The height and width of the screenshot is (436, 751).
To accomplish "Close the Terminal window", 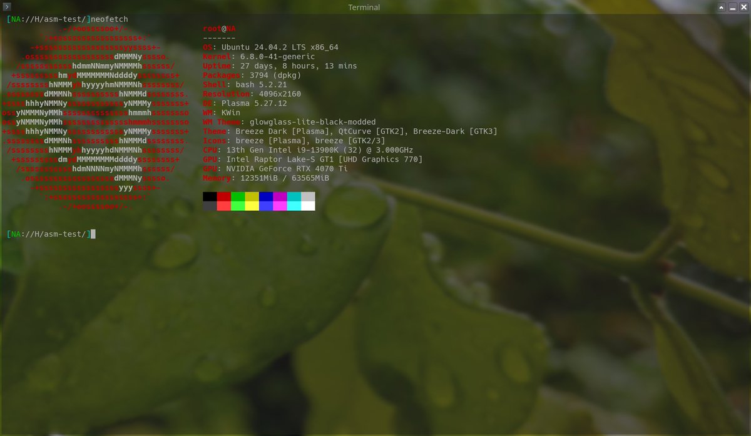I will 744,7.
